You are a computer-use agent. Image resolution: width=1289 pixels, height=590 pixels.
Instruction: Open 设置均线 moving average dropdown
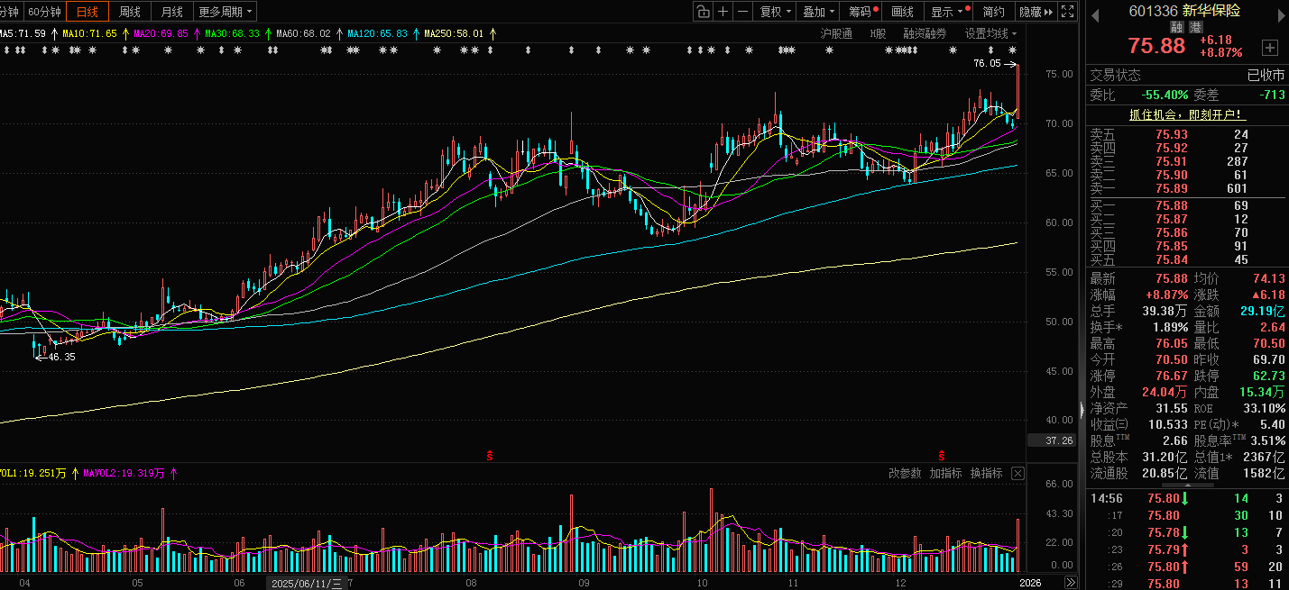pyautogui.click(x=990, y=33)
